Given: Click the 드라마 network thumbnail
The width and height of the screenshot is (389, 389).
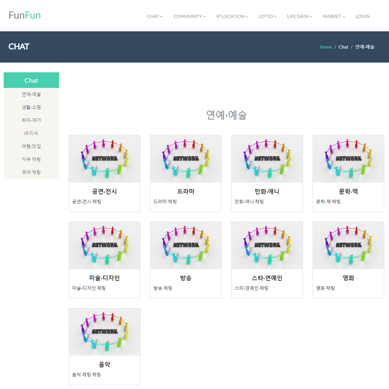Looking at the screenshot, I should coord(186,159).
